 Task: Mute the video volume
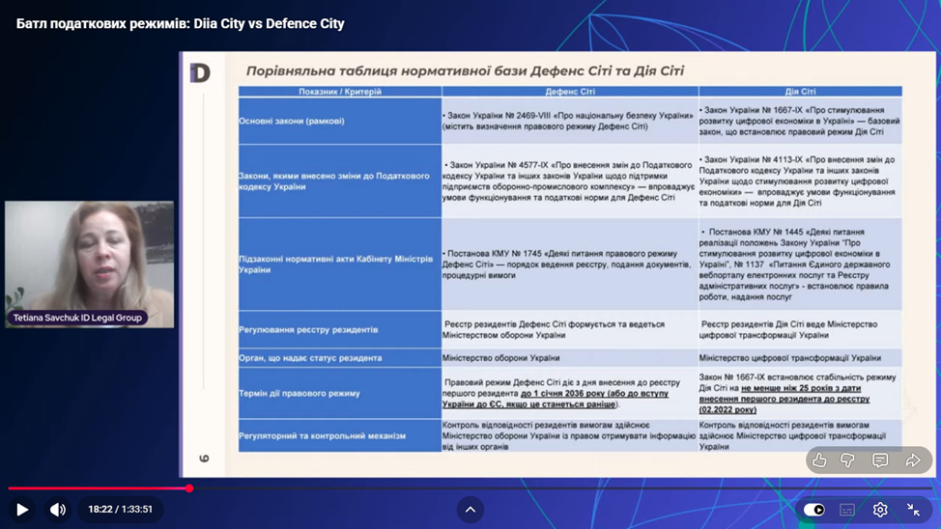click(x=58, y=510)
